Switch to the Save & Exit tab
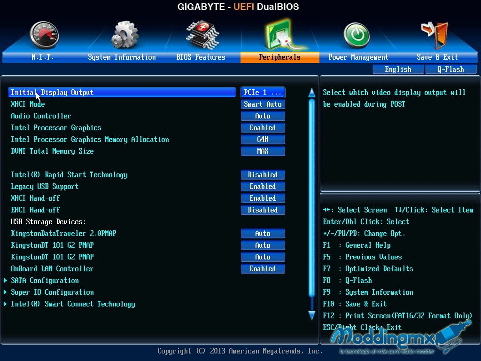Screen dimensions: 481x361 coord(437,57)
